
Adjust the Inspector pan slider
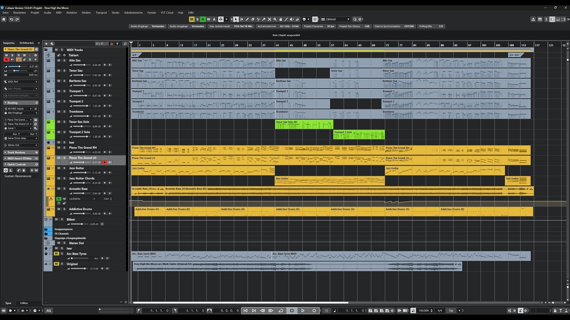click(17, 71)
